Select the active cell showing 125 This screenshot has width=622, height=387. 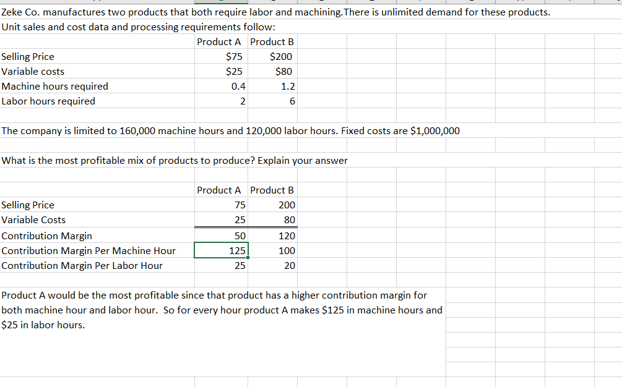click(x=221, y=250)
